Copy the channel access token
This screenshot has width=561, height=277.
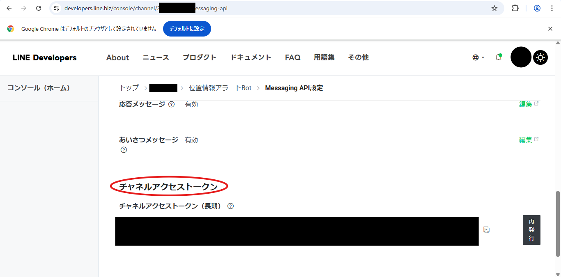click(487, 230)
